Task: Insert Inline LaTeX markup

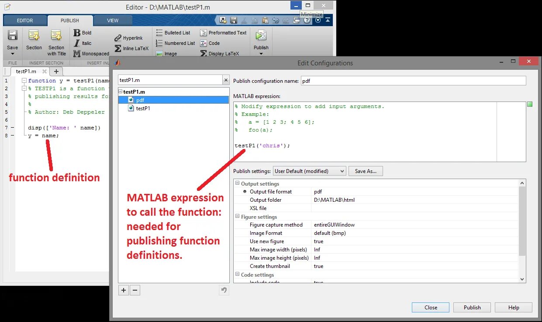Action: (131, 48)
